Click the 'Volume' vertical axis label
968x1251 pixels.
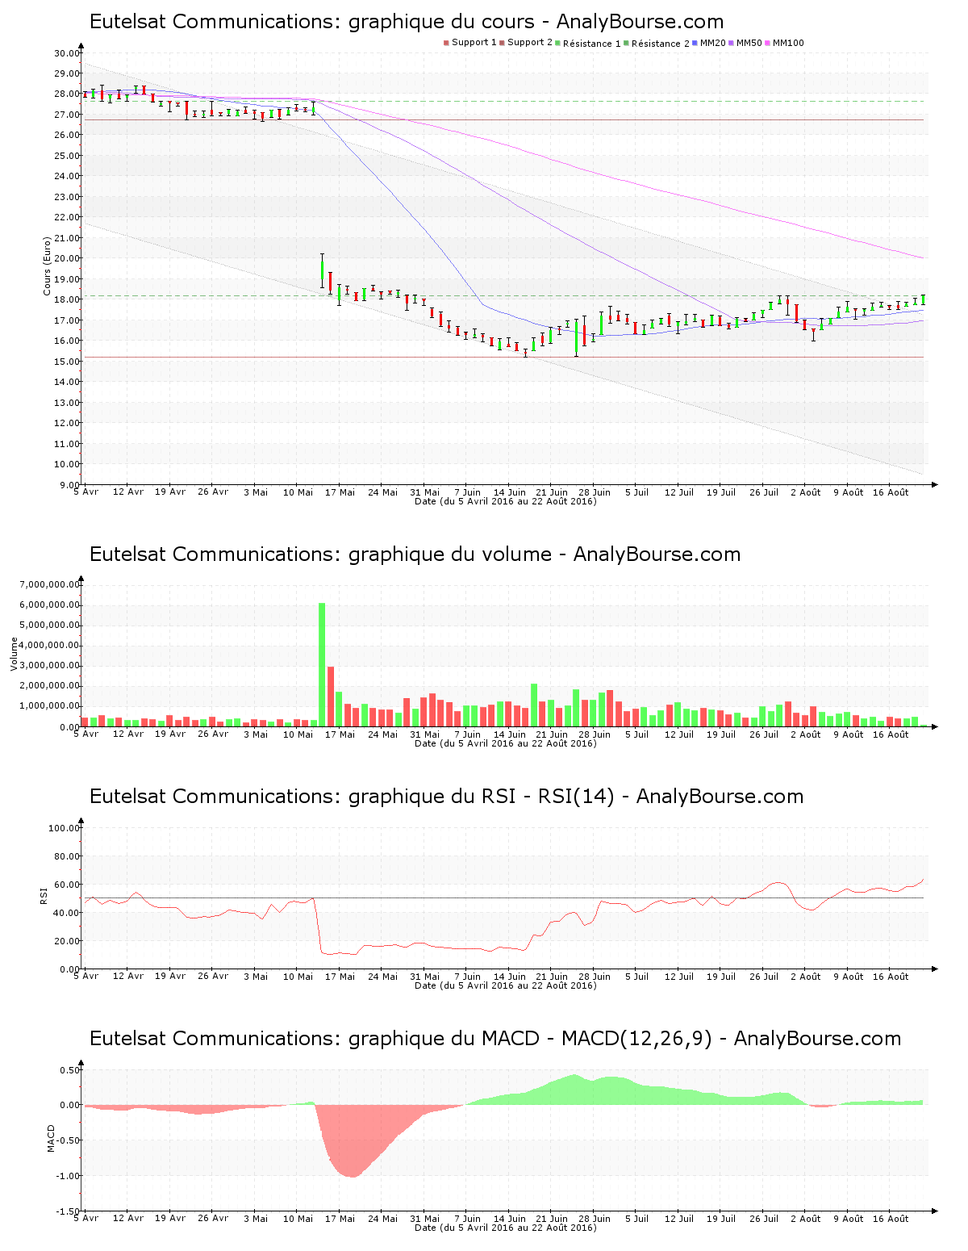click(x=14, y=654)
